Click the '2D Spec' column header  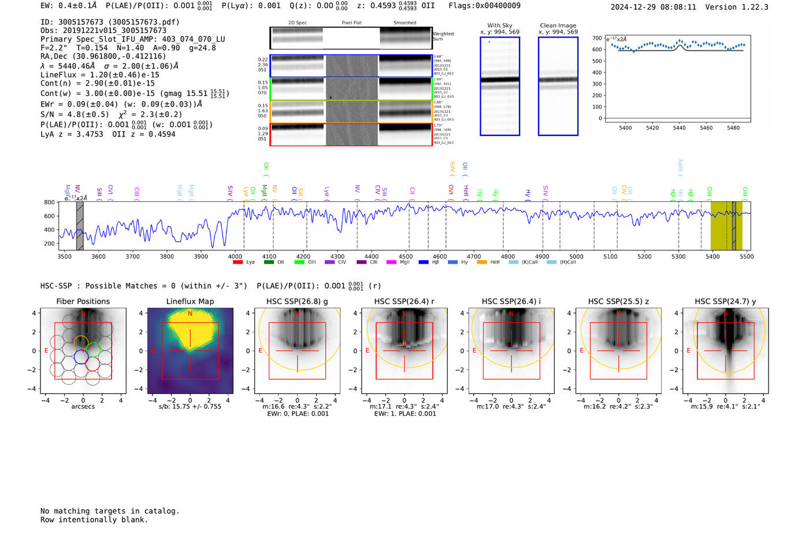point(298,23)
